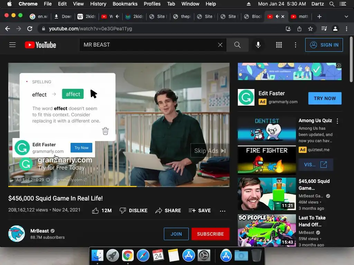The image size is (354, 265).
Task: Open Spotlight search in menu bar
Action: tap(332, 4)
